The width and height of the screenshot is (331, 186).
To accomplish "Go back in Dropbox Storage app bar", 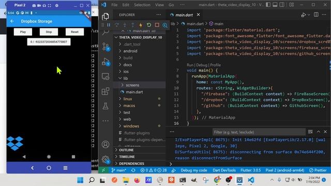I will coord(12,21).
